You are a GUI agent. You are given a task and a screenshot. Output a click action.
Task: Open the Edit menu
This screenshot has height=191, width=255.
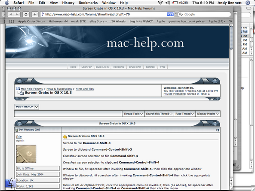point(42,3)
